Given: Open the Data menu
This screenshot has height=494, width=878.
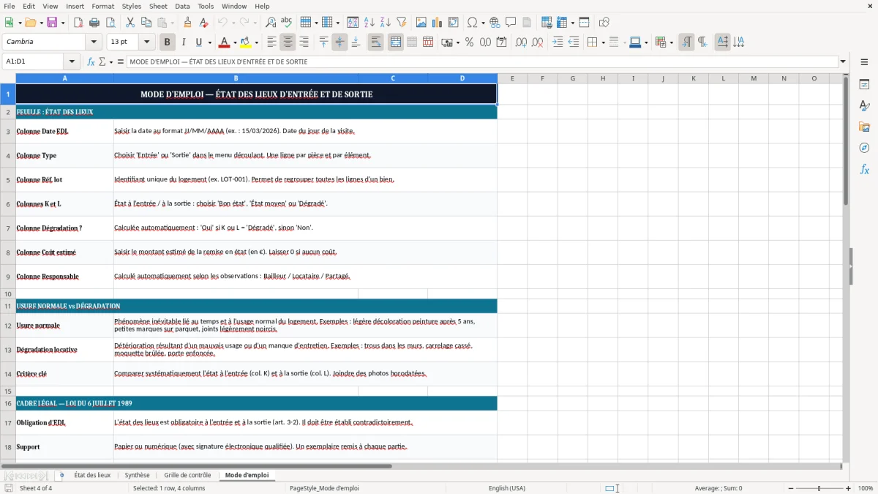Looking at the screenshot, I should coord(182,6).
